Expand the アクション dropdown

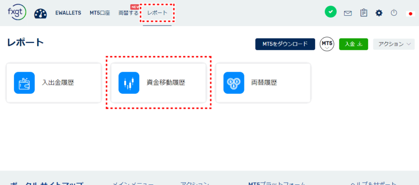[x=394, y=44]
